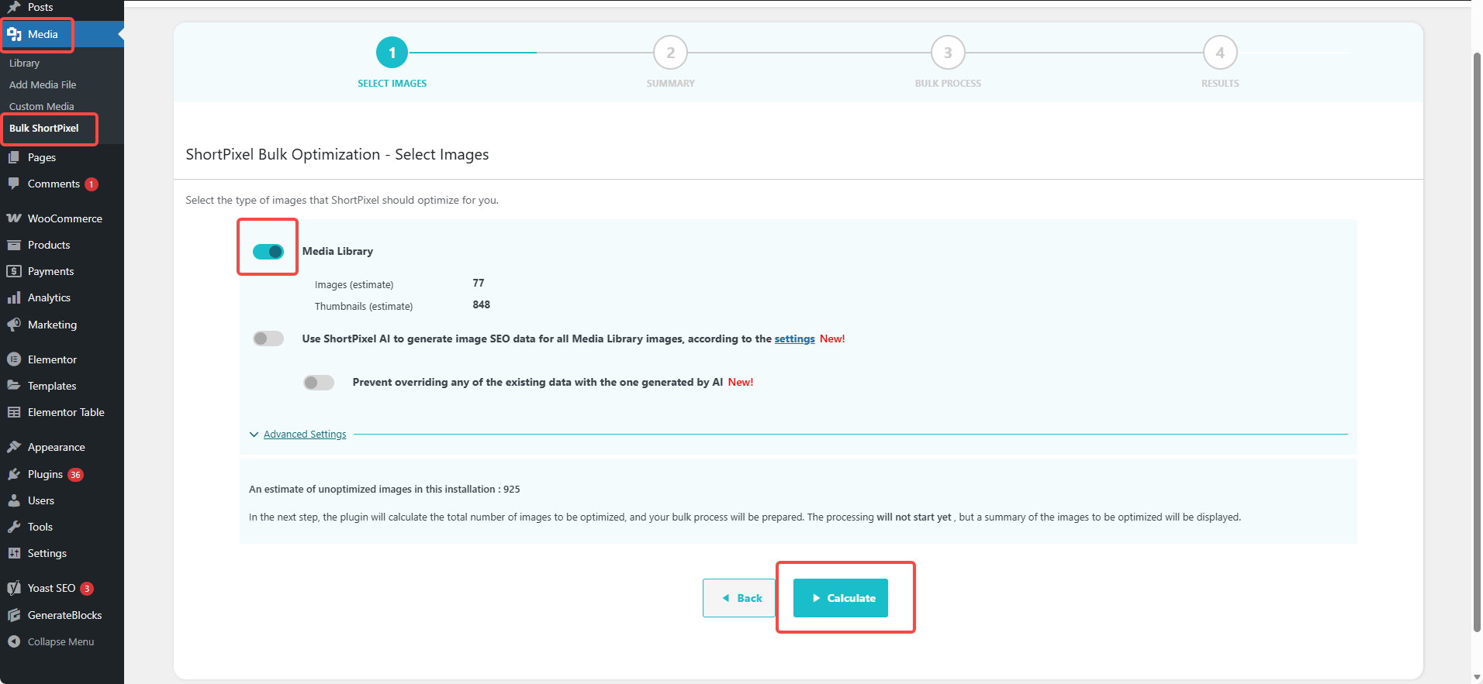Click "ShortPixel Bulk Optimization - Select Images" heading
Viewport: 1483px width, 684px height.
click(x=337, y=154)
